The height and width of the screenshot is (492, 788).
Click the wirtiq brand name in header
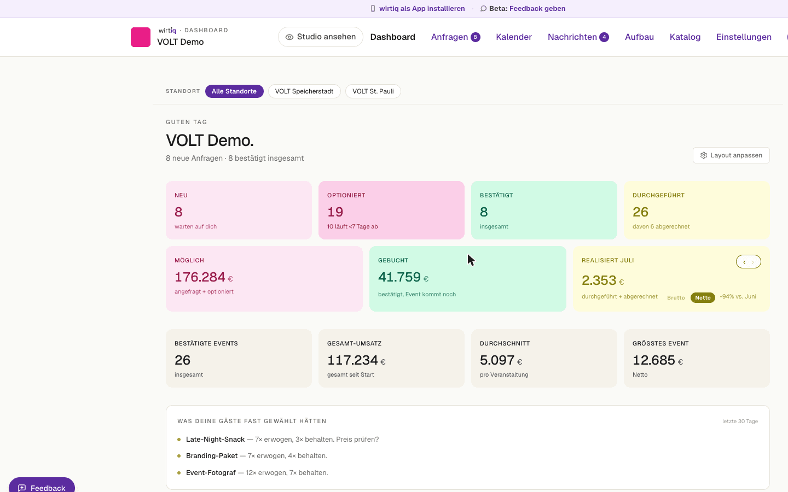click(167, 31)
